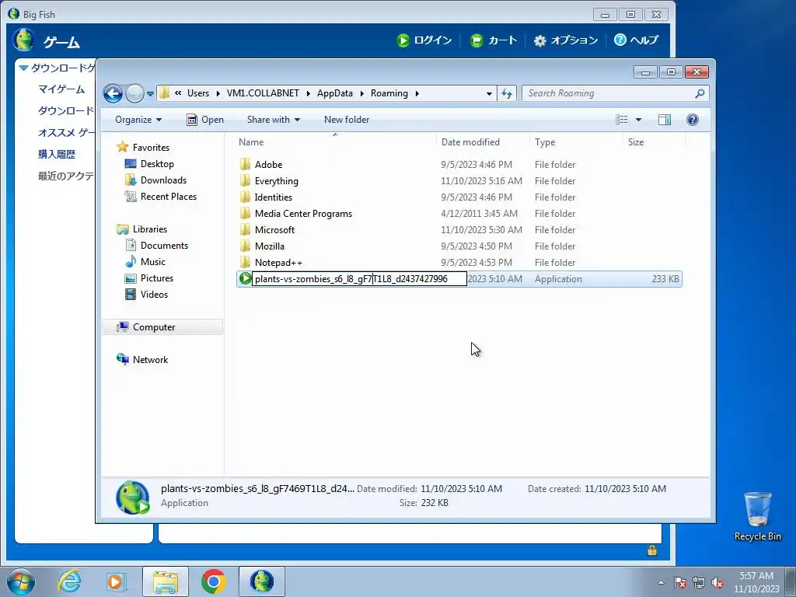
Task: Toggle the preview pane button
Action: coord(665,120)
